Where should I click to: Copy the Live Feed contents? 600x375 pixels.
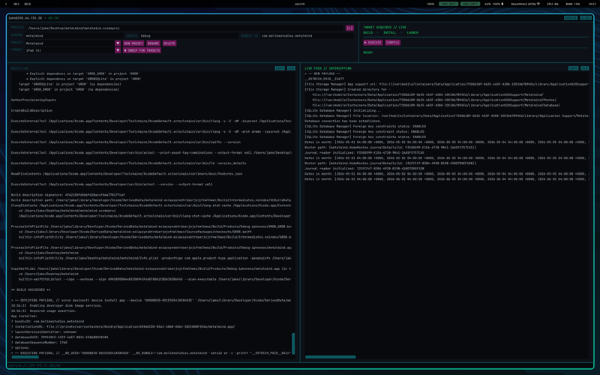(573, 68)
